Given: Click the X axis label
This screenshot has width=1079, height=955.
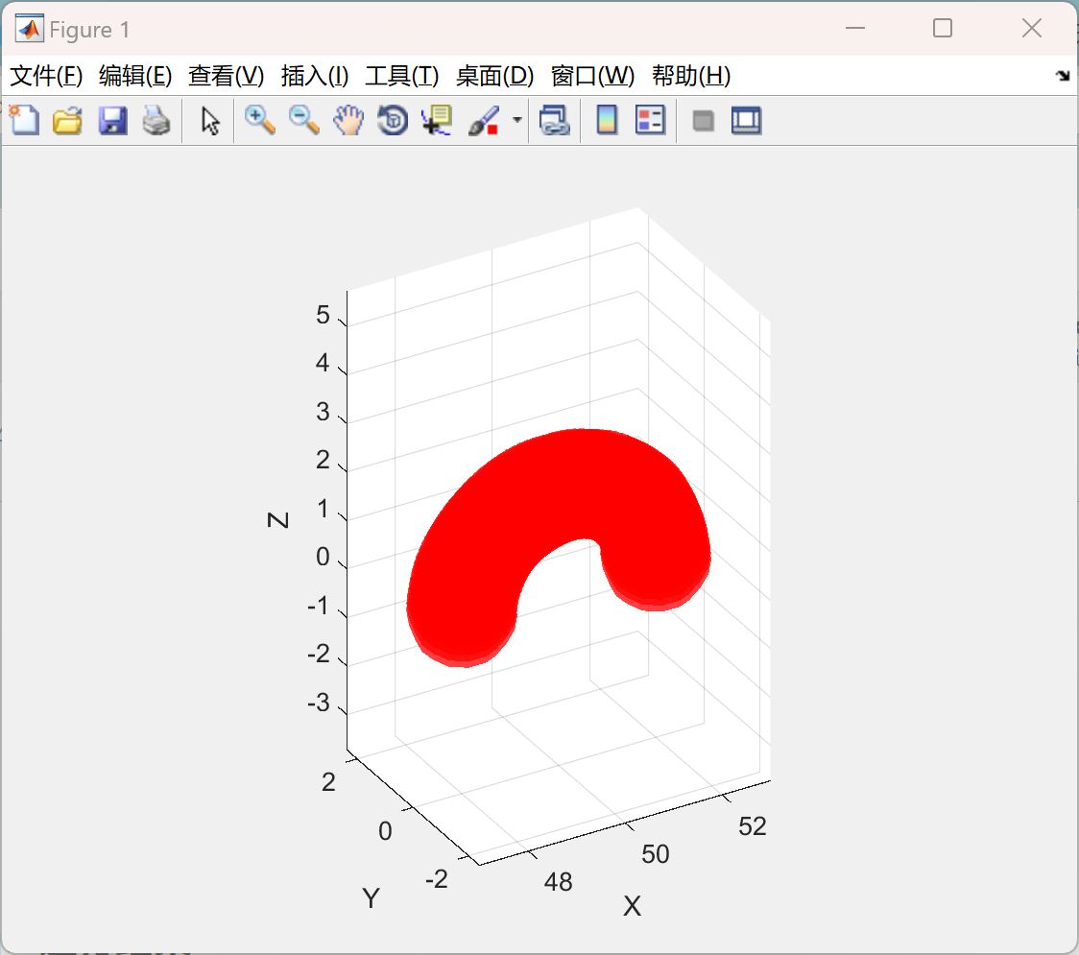Looking at the screenshot, I should (x=632, y=906).
